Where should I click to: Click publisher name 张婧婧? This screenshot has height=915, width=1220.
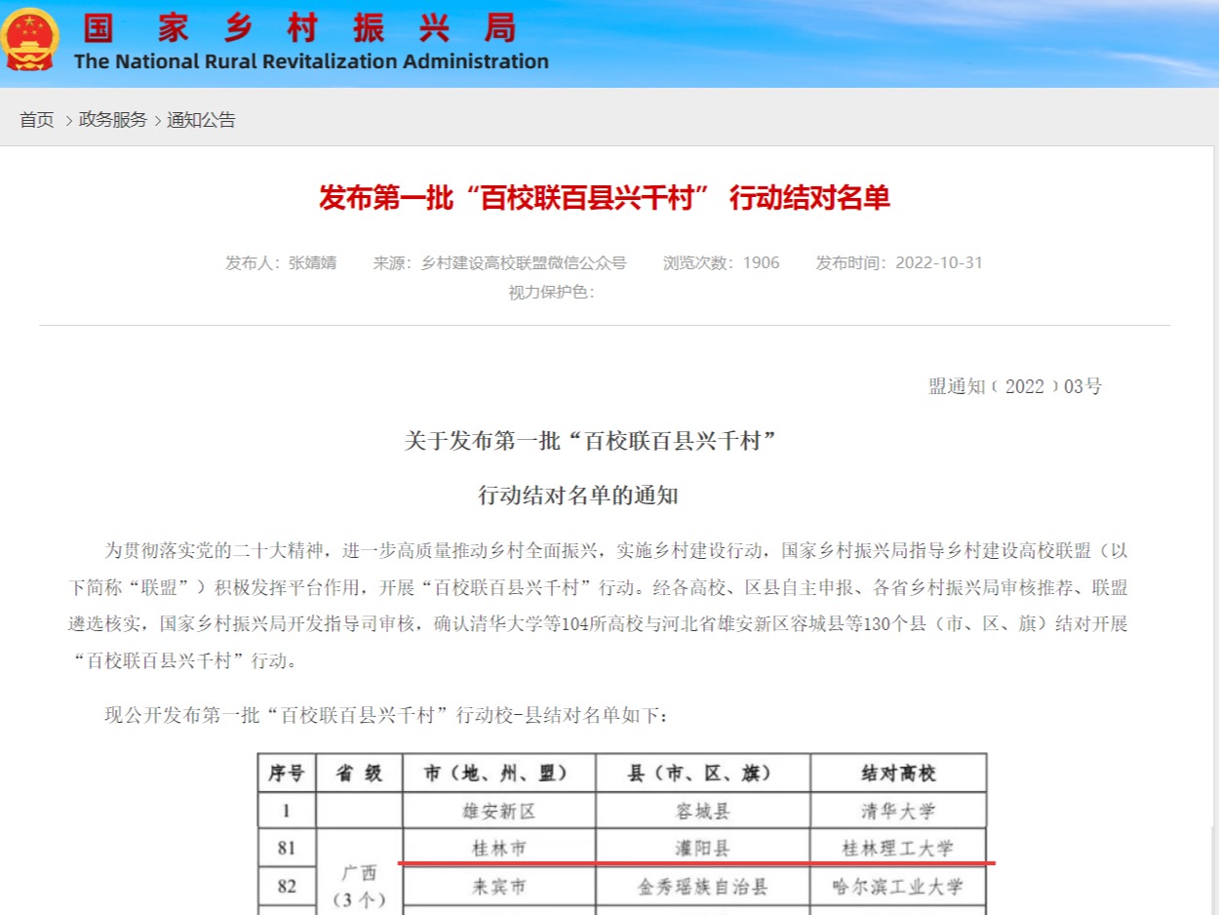[311, 262]
